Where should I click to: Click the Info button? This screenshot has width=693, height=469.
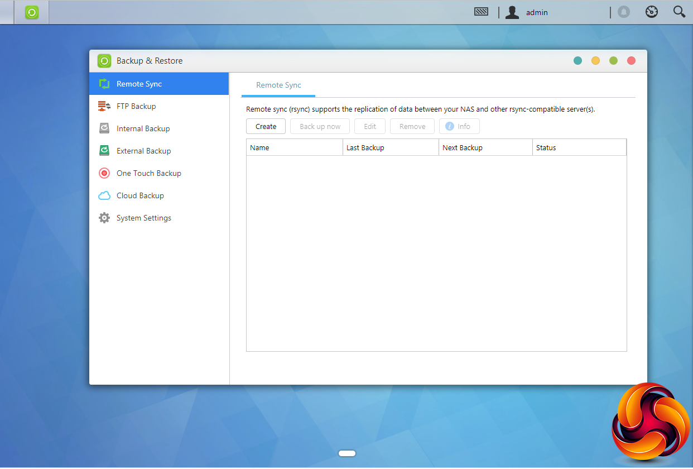click(459, 127)
